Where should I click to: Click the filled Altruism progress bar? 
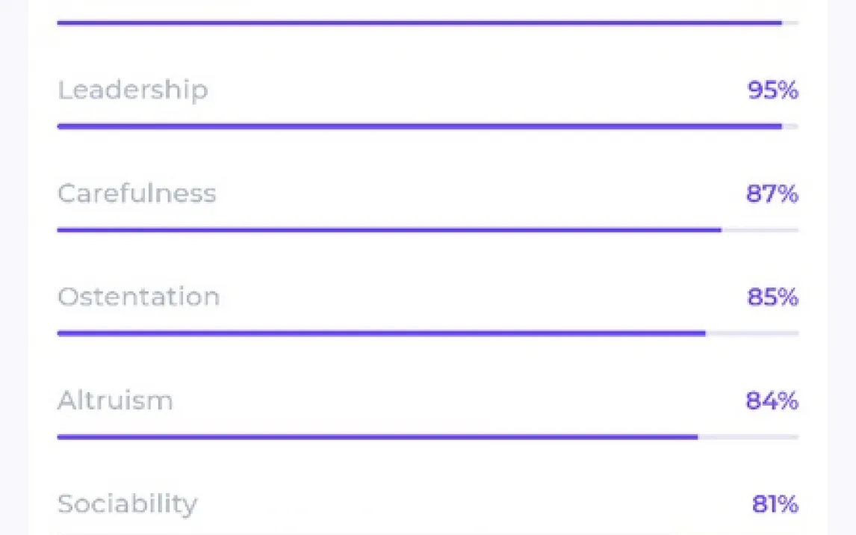pyautogui.click(x=377, y=436)
